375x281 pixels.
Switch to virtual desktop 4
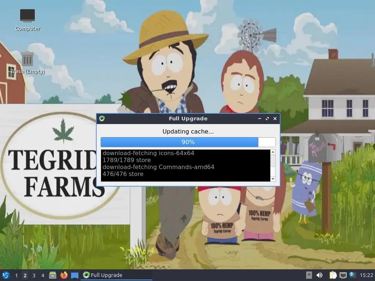[x=43, y=276]
